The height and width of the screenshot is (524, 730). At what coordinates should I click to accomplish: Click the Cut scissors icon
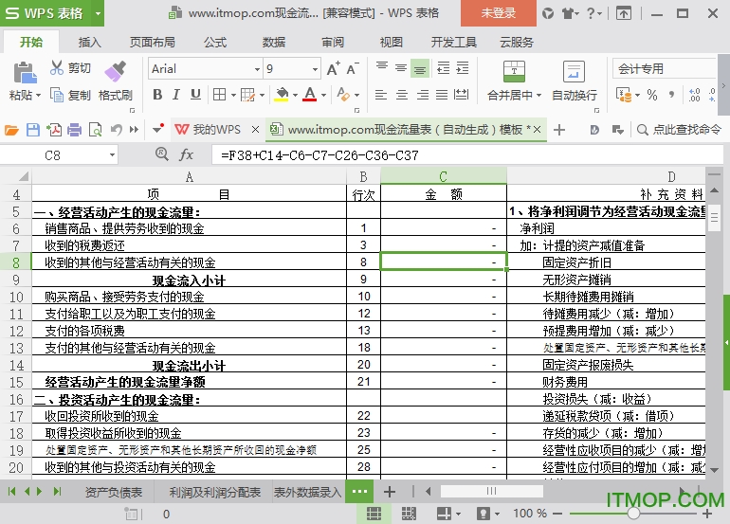pyautogui.click(x=57, y=68)
